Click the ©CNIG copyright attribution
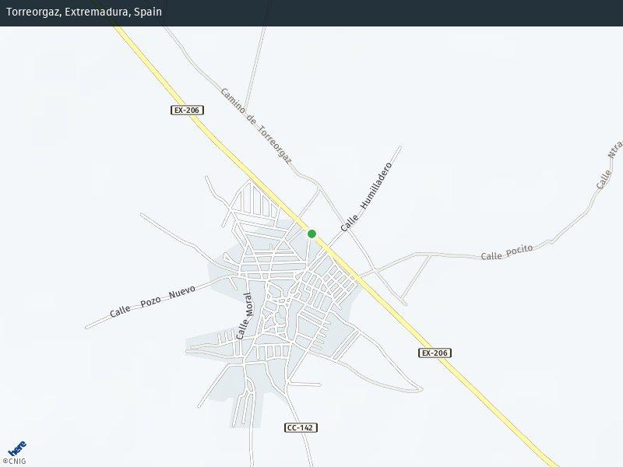623x467 pixels. [x=13, y=462]
